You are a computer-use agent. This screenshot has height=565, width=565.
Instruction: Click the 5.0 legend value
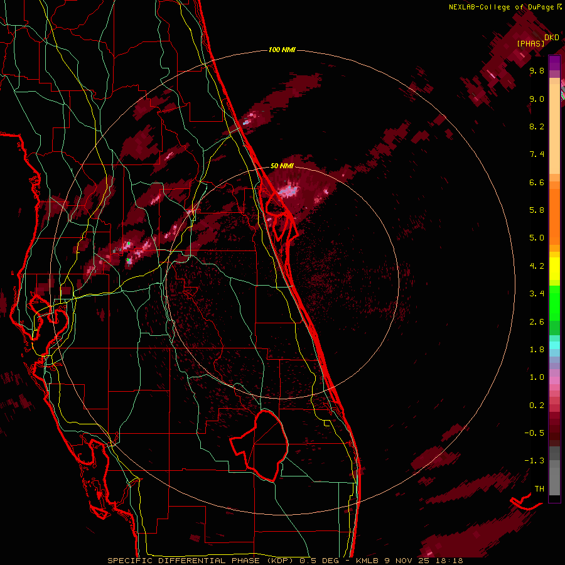(x=537, y=238)
